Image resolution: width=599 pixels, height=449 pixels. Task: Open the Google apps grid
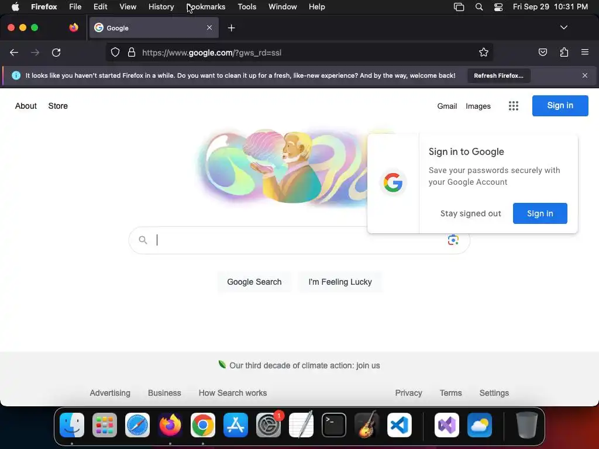[x=514, y=106]
